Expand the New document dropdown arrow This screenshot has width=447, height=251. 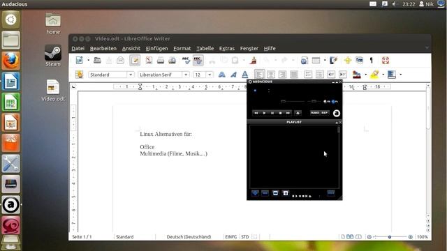pyautogui.click(x=89, y=61)
